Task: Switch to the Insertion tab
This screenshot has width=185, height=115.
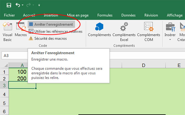Action: [x=51, y=15]
